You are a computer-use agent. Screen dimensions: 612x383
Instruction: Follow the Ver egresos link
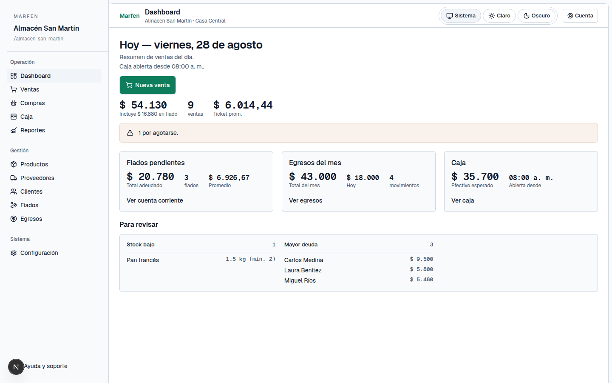coord(306,200)
